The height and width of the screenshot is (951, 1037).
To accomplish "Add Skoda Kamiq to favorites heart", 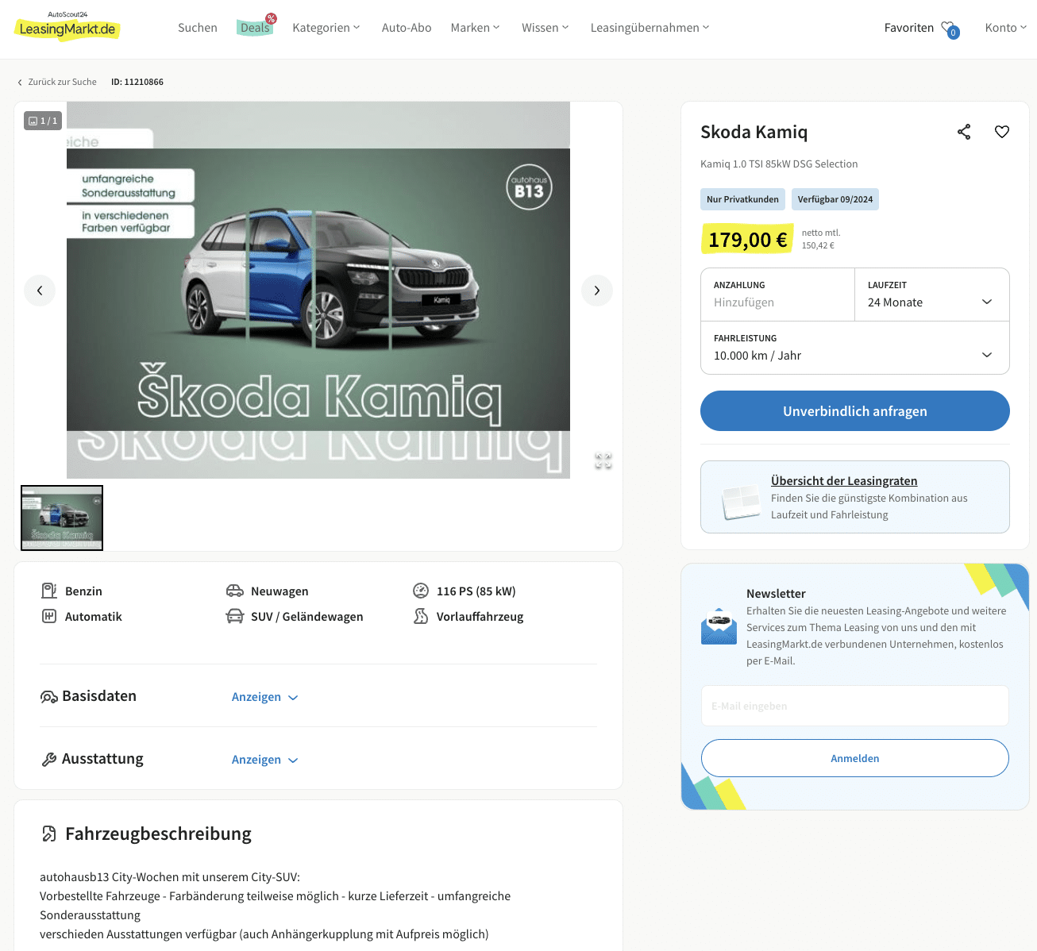I will point(1002,132).
